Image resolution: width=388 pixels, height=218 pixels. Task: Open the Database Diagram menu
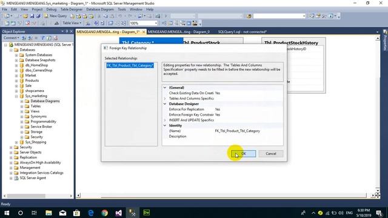pos(100,10)
